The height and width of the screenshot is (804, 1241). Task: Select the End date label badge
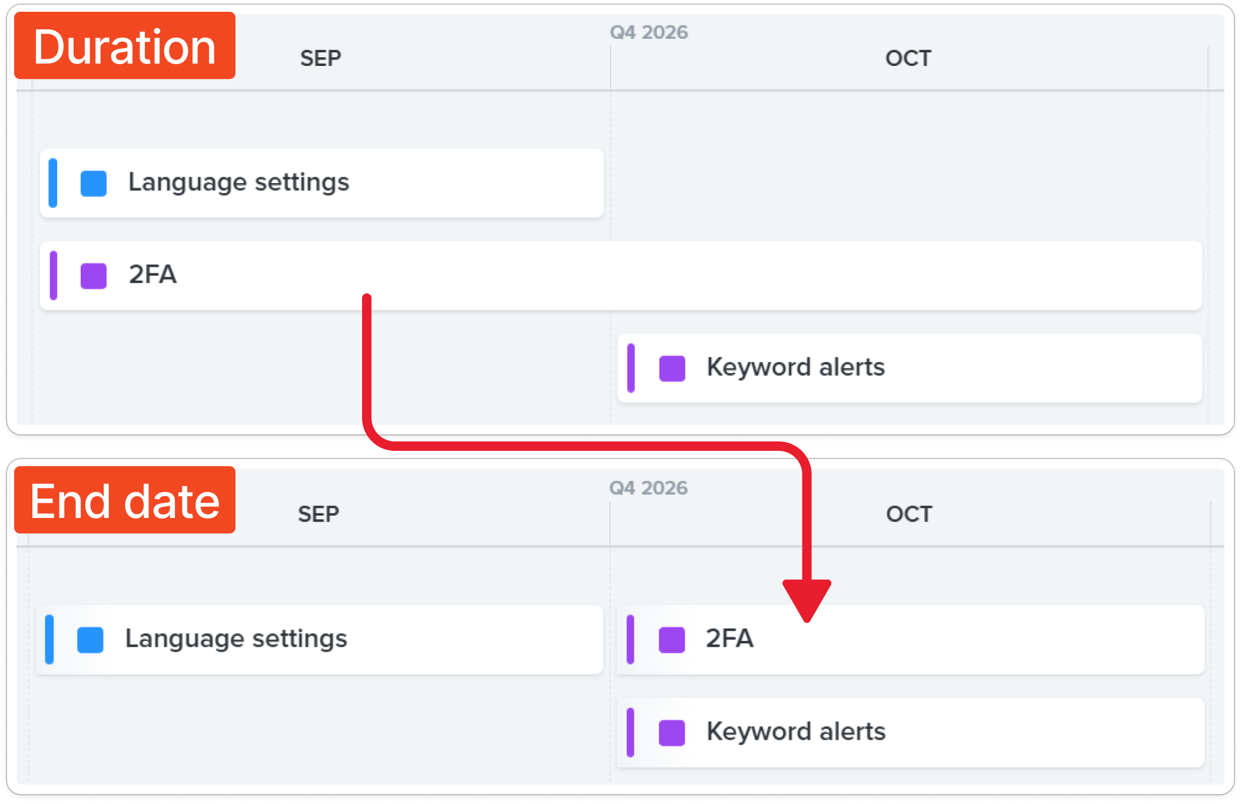coord(125,500)
